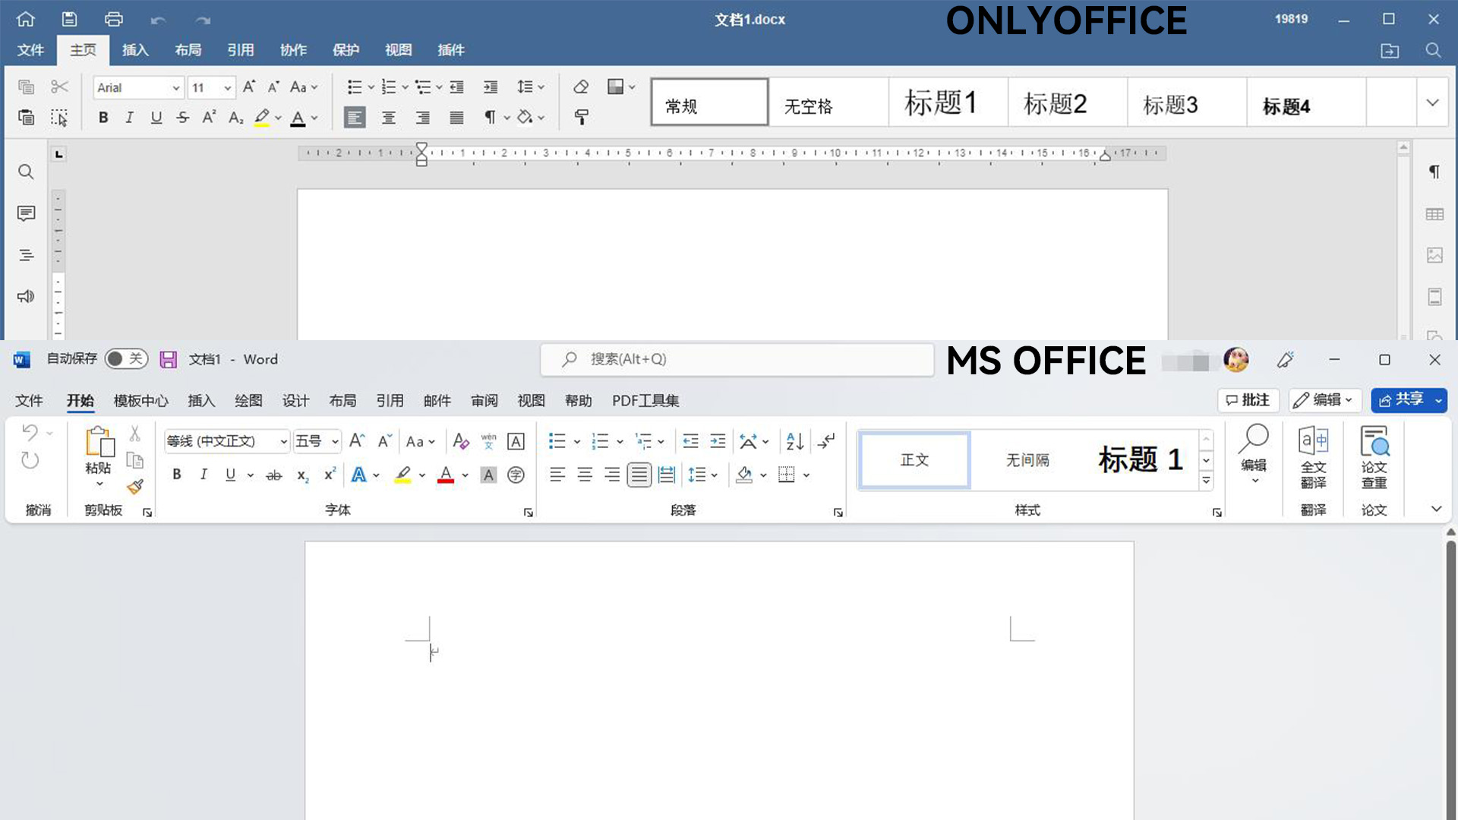This screenshot has width=1458, height=820.
Task: Open line spacing dropdown in MS Office
Action: coord(702,475)
